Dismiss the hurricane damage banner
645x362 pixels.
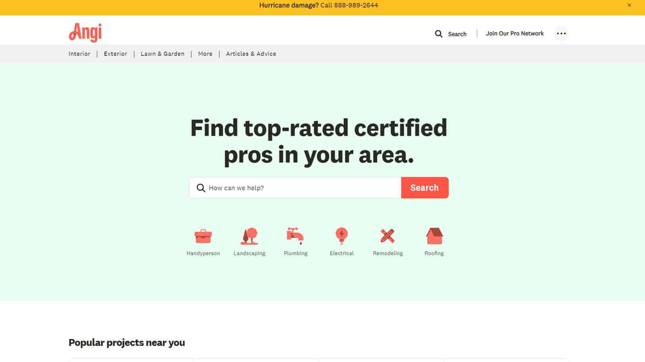click(629, 5)
